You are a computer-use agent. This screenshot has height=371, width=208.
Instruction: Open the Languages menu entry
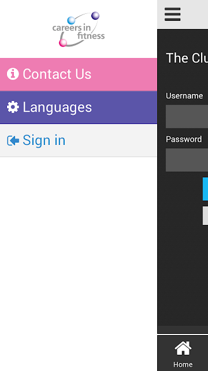click(x=79, y=107)
